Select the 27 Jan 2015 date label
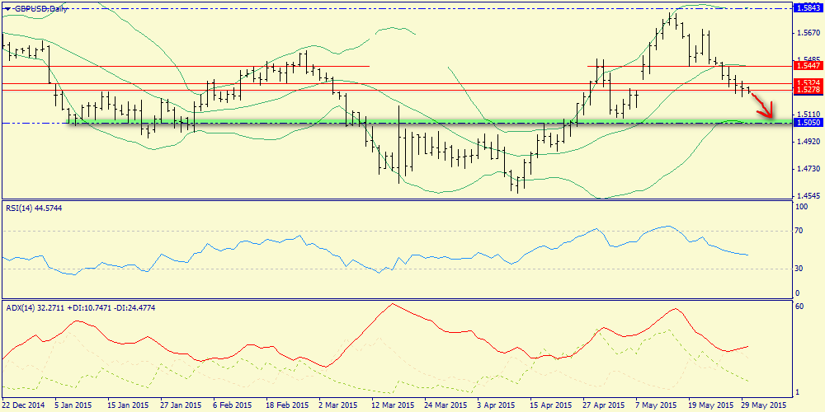Screen dimensions: 825x412 (x=182, y=405)
